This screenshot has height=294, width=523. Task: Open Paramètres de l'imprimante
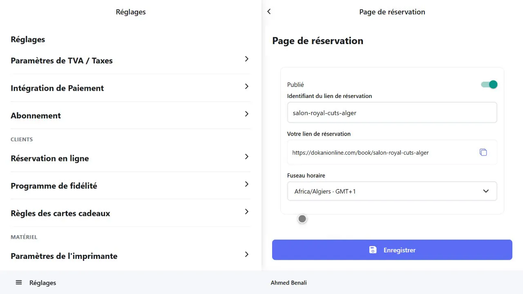(x=130, y=256)
